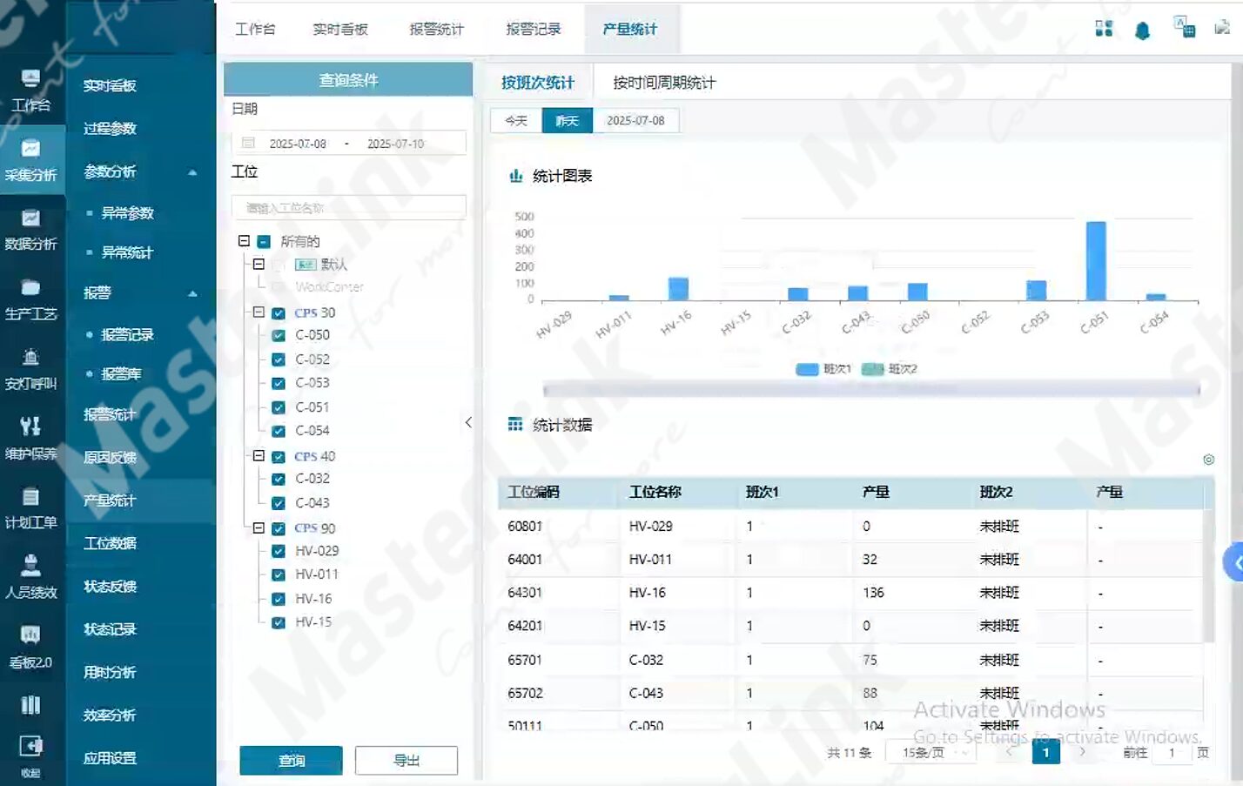Toggle 班次2 legend color swatch

coord(873,369)
